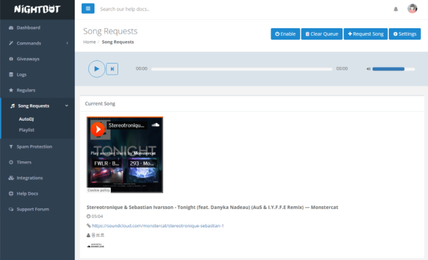Open the AutoDJ subpage

tap(26, 119)
